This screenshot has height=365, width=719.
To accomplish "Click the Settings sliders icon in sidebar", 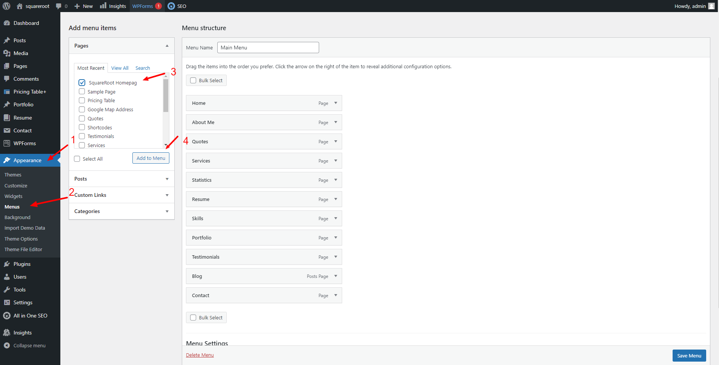I will [7, 302].
